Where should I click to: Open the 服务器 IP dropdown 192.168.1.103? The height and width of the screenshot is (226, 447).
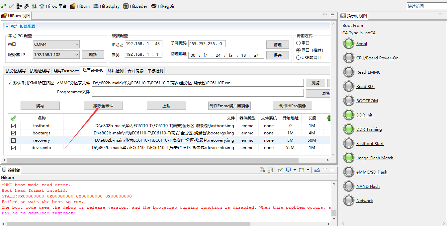click(56, 54)
